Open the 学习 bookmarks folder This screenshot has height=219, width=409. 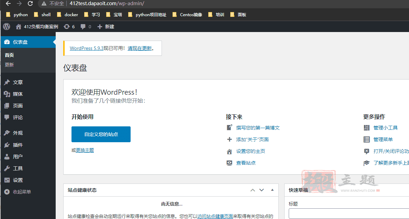point(92,15)
